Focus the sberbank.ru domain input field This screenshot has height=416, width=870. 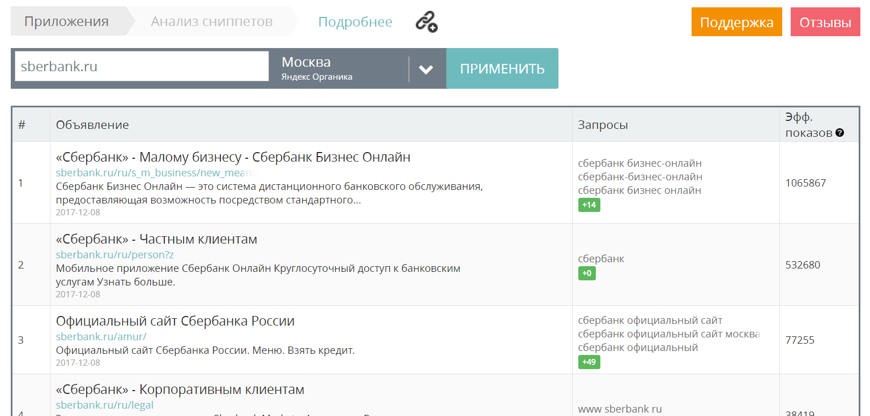tap(142, 66)
